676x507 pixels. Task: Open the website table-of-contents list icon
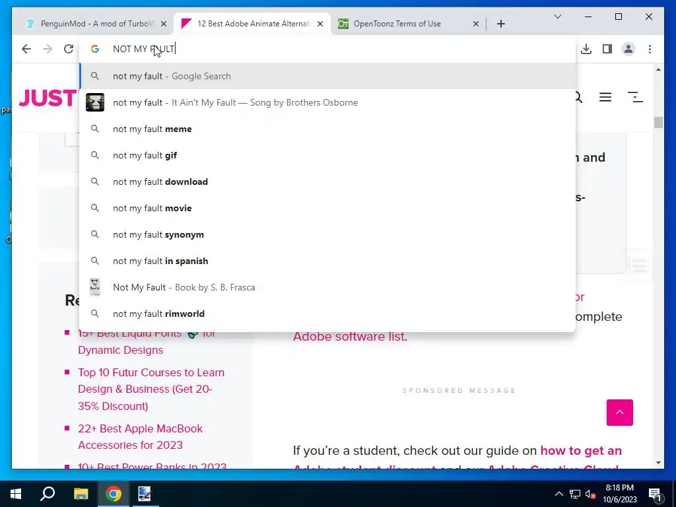point(635,98)
